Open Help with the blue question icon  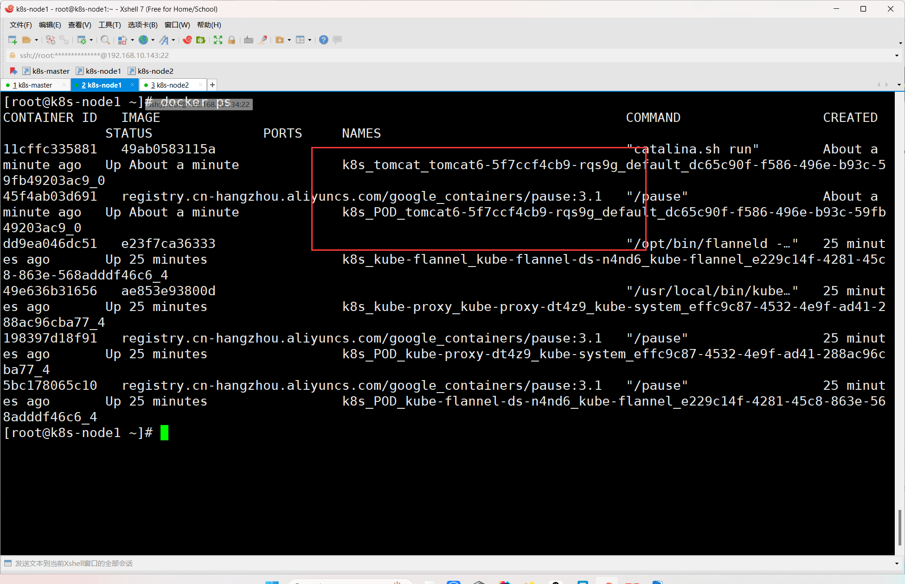point(324,40)
